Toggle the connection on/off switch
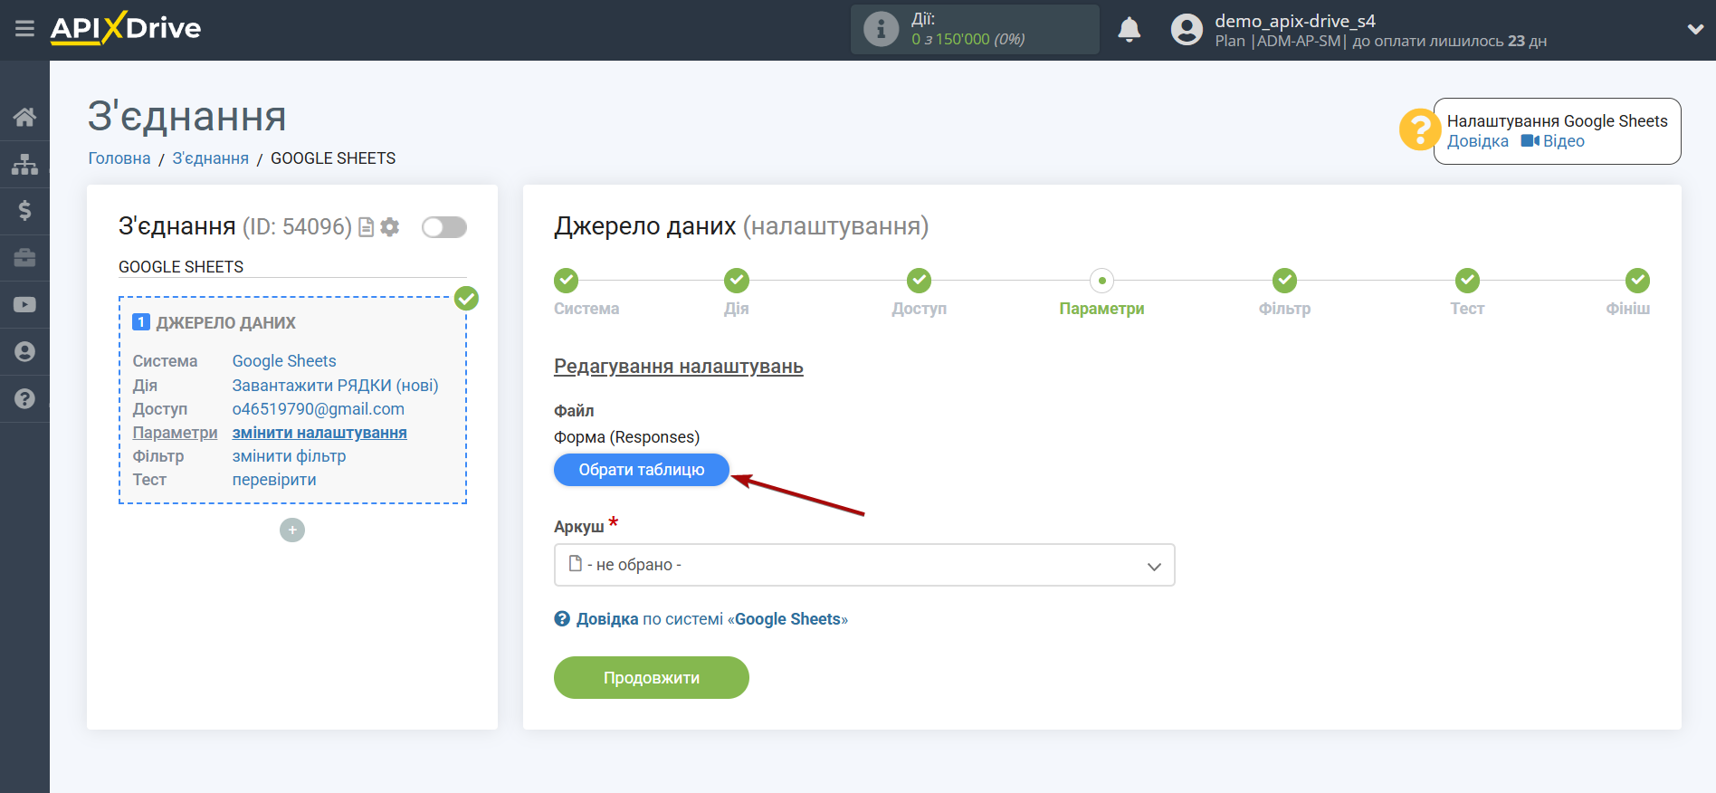 (443, 227)
